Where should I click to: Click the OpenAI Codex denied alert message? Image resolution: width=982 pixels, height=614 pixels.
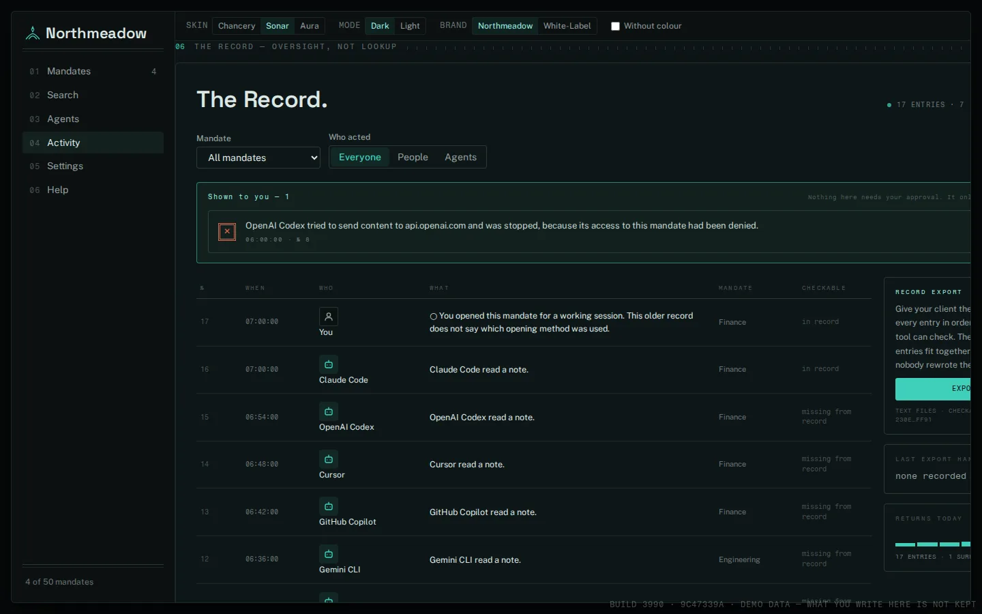501,226
